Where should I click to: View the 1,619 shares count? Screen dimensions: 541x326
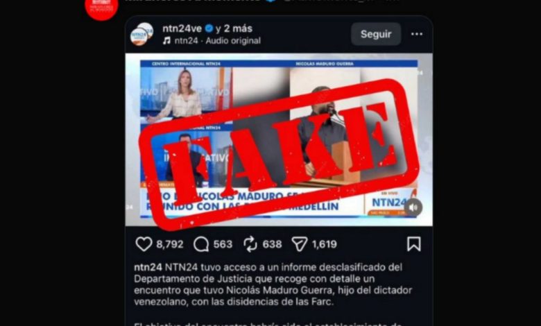325,245
